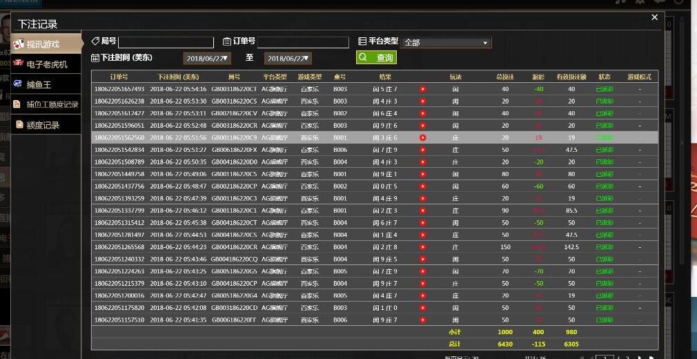Click the calendar icon beside 下注时间
Viewport: 697px width, 359px height.
[x=95, y=58]
